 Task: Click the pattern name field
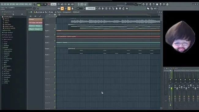(x=91, y=9)
